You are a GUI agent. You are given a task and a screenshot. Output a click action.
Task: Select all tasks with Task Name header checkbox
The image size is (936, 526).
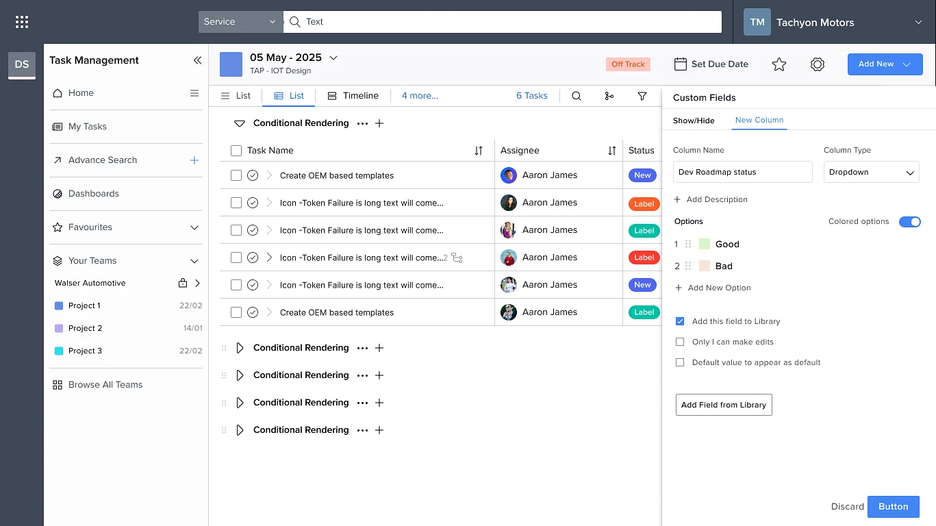[236, 151]
